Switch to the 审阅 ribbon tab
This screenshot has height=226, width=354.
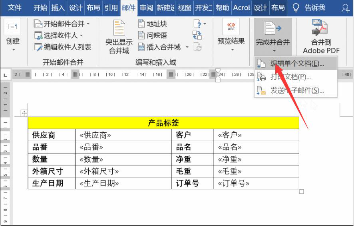[x=146, y=8]
